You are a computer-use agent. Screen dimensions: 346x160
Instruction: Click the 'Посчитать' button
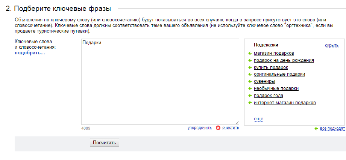pos(105,143)
